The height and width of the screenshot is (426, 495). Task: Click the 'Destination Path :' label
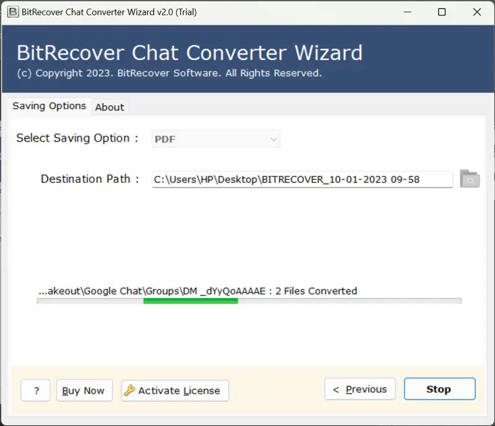point(90,179)
